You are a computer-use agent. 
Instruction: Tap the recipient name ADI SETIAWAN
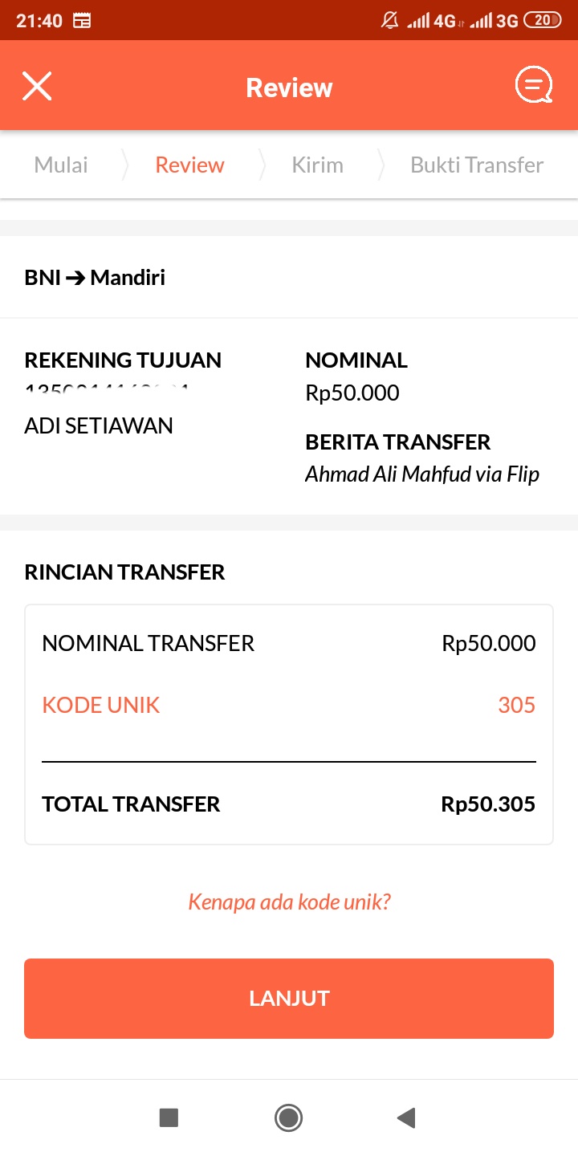click(x=99, y=425)
